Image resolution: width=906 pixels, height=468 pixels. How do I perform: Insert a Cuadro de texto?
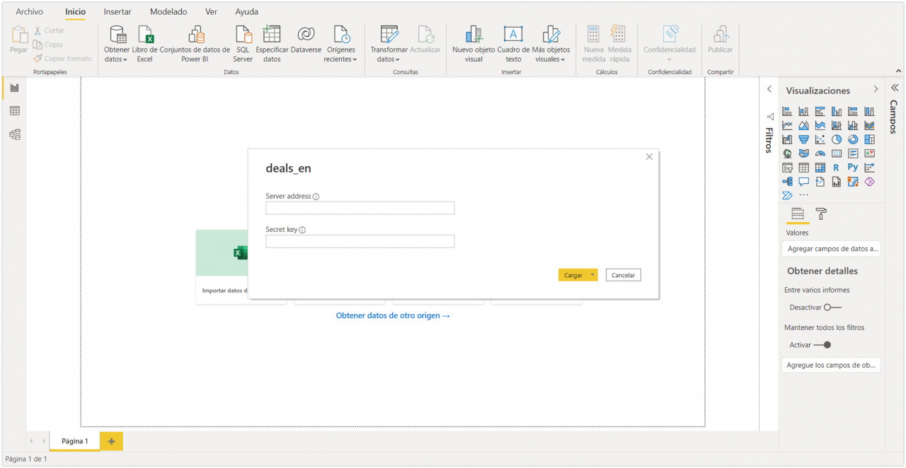point(513,44)
